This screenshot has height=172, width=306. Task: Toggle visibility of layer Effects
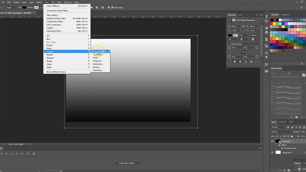pyautogui.click(x=279, y=145)
